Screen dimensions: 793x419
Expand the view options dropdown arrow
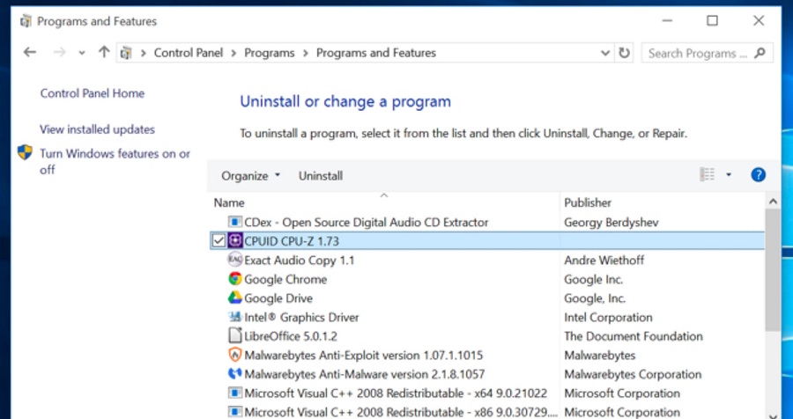(x=729, y=175)
